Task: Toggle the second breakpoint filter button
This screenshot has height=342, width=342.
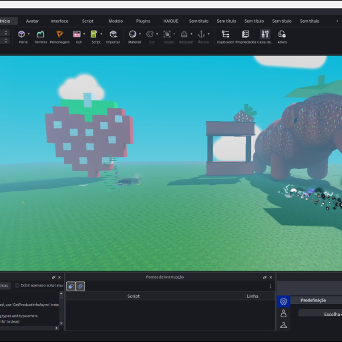Action: [x=80, y=286]
